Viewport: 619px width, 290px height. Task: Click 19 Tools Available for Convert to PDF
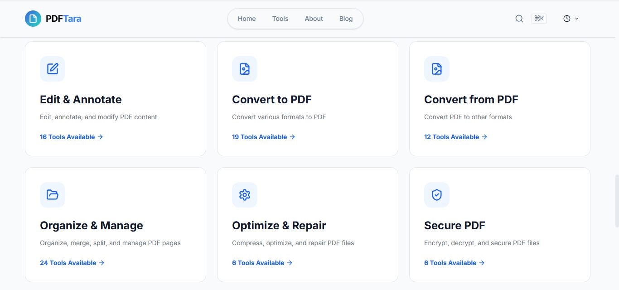[259, 136]
